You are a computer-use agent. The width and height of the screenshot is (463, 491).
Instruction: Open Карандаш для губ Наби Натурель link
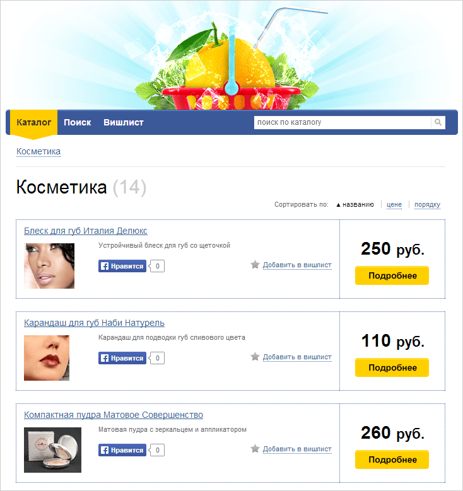pos(94,323)
